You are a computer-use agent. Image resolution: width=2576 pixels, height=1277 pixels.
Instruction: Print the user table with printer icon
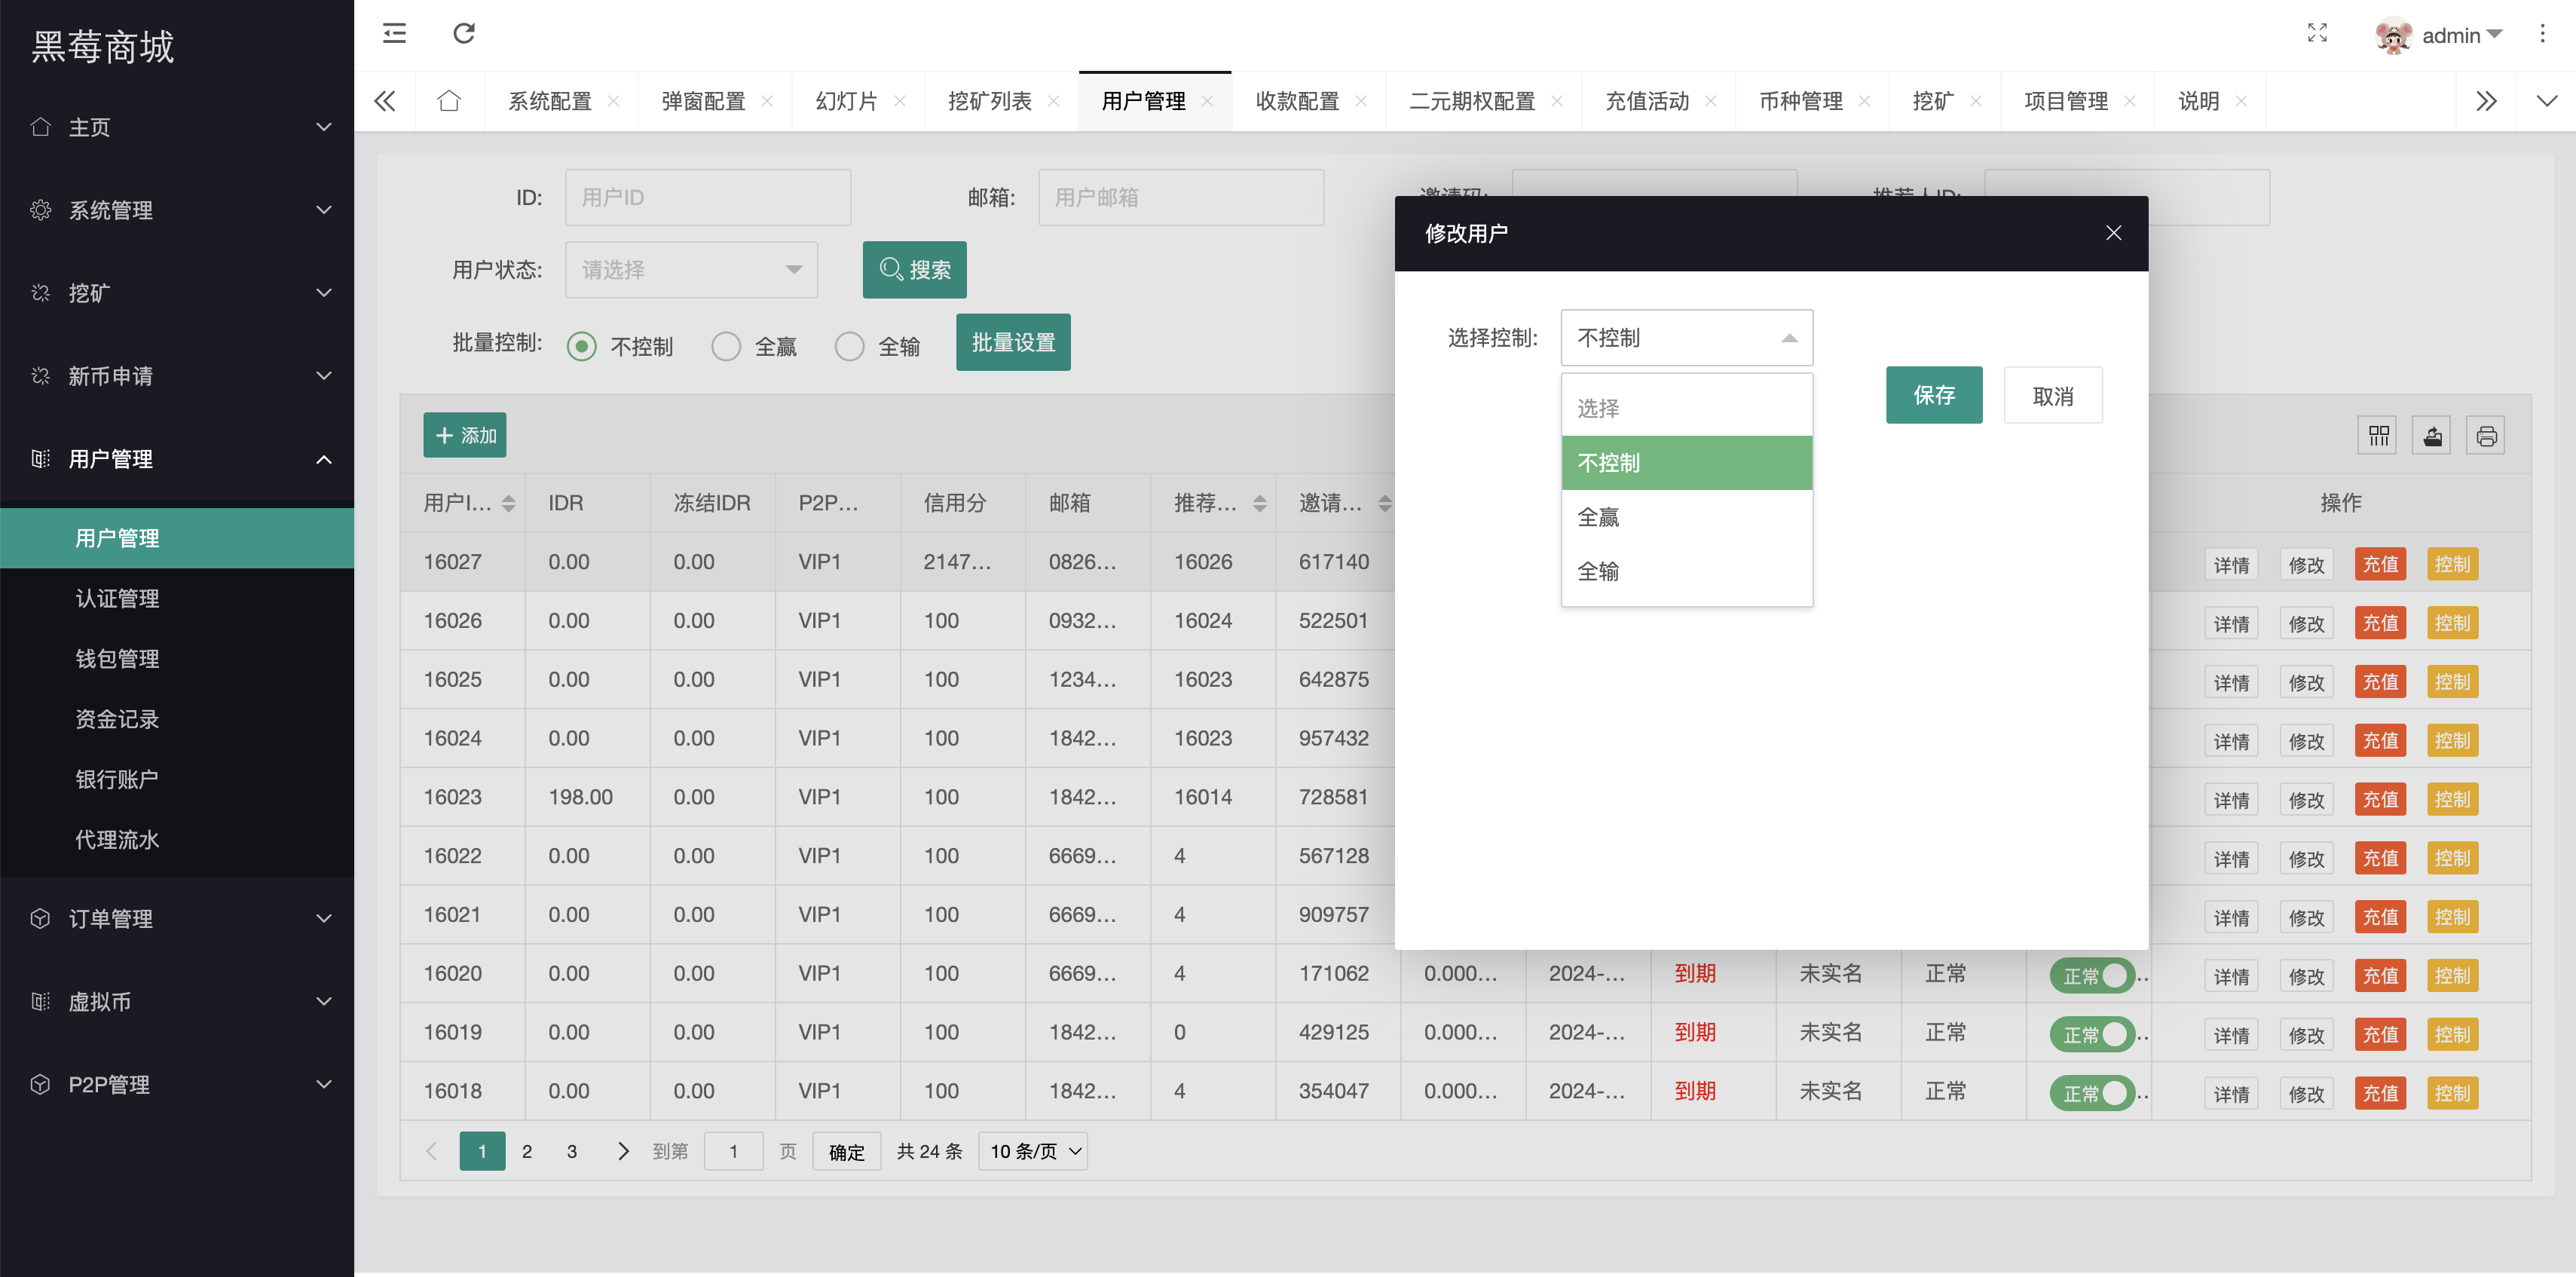[x=2486, y=435]
